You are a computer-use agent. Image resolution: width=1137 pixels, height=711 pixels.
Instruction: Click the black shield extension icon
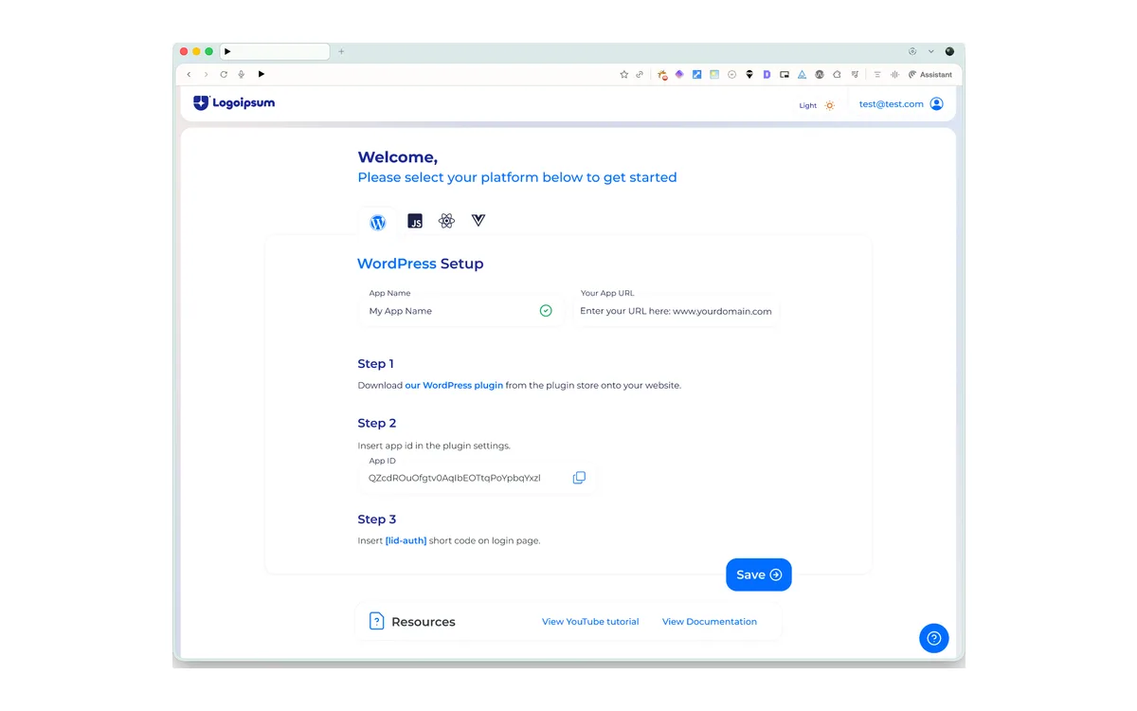coord(749,74)
